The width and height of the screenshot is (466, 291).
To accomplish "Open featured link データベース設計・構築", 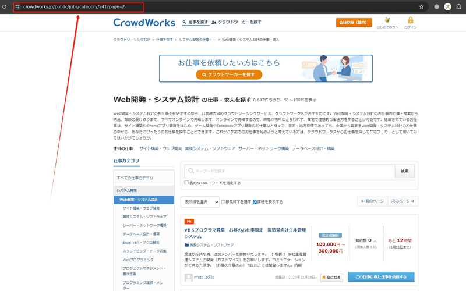I will coord(313,148).
